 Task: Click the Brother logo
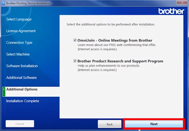click(x=171, y=11)
